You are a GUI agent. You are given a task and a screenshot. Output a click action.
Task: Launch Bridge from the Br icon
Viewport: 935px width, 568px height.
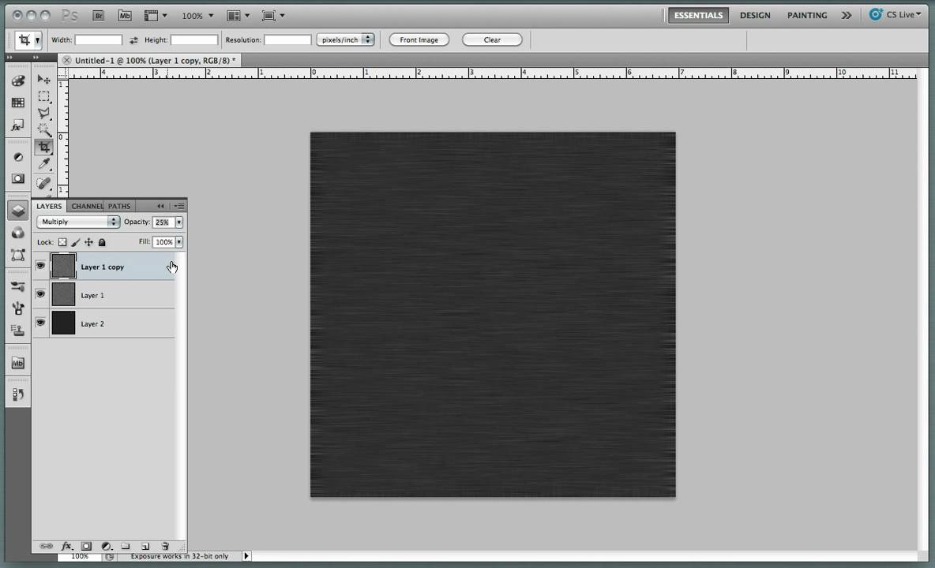coord(99,16)
